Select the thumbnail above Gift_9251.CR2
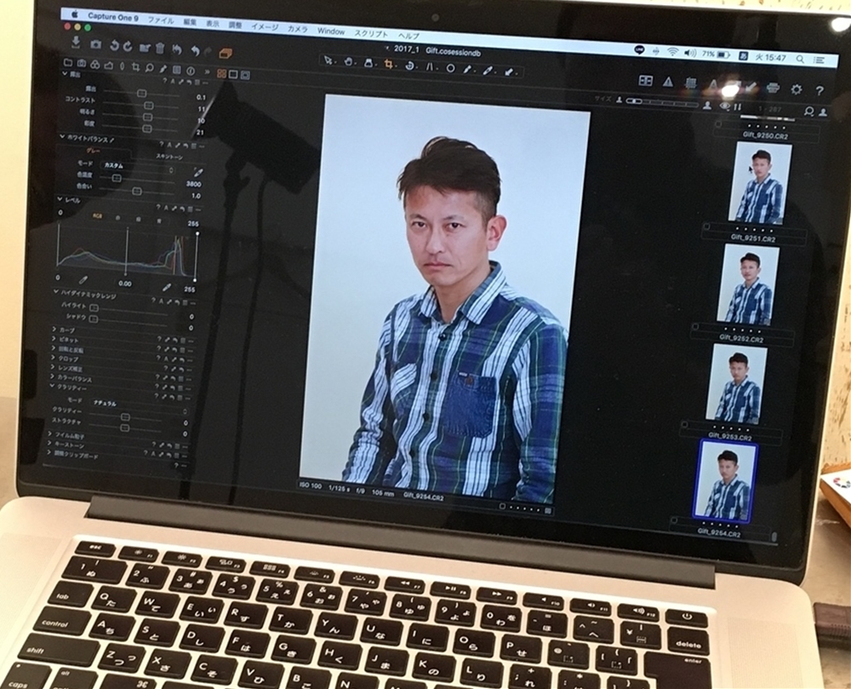The image size is (851, 689). click(761, 182)
